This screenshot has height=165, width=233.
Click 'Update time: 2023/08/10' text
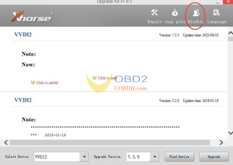point(201,35)
